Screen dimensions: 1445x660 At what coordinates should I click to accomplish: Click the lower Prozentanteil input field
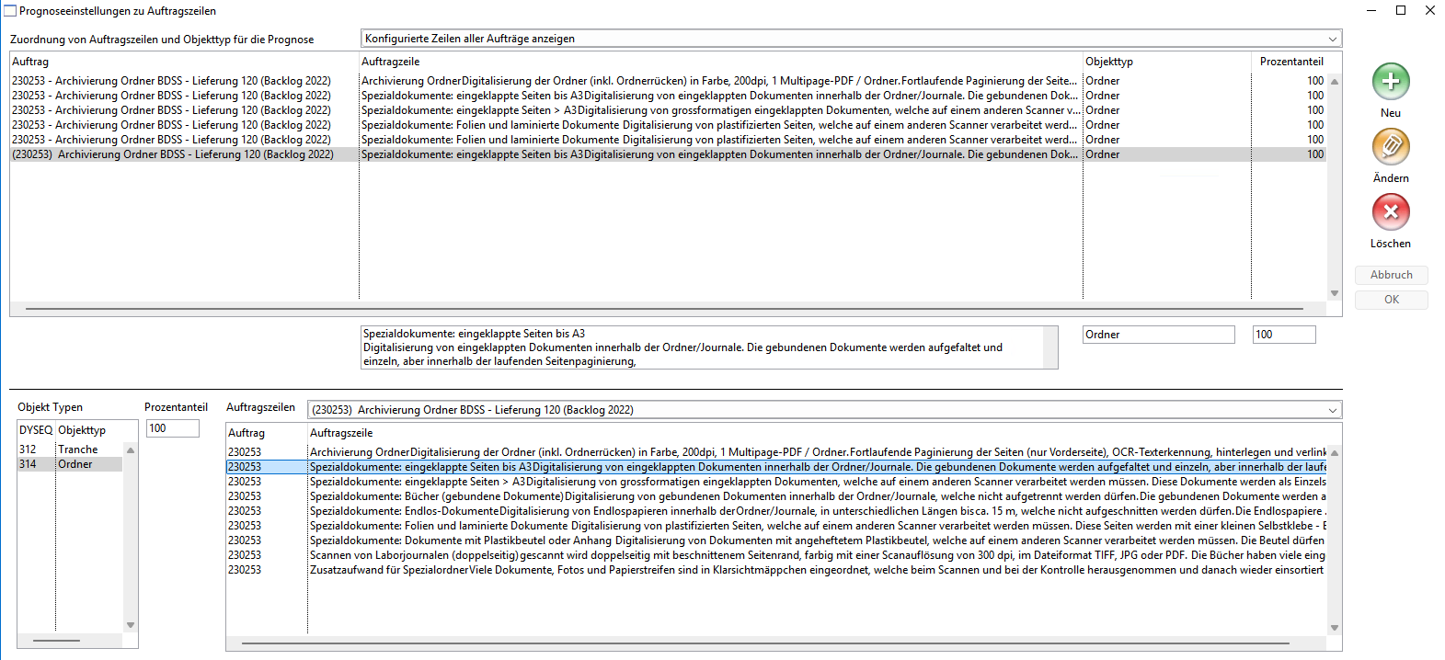pyautogui.click(x=172, y=428)
